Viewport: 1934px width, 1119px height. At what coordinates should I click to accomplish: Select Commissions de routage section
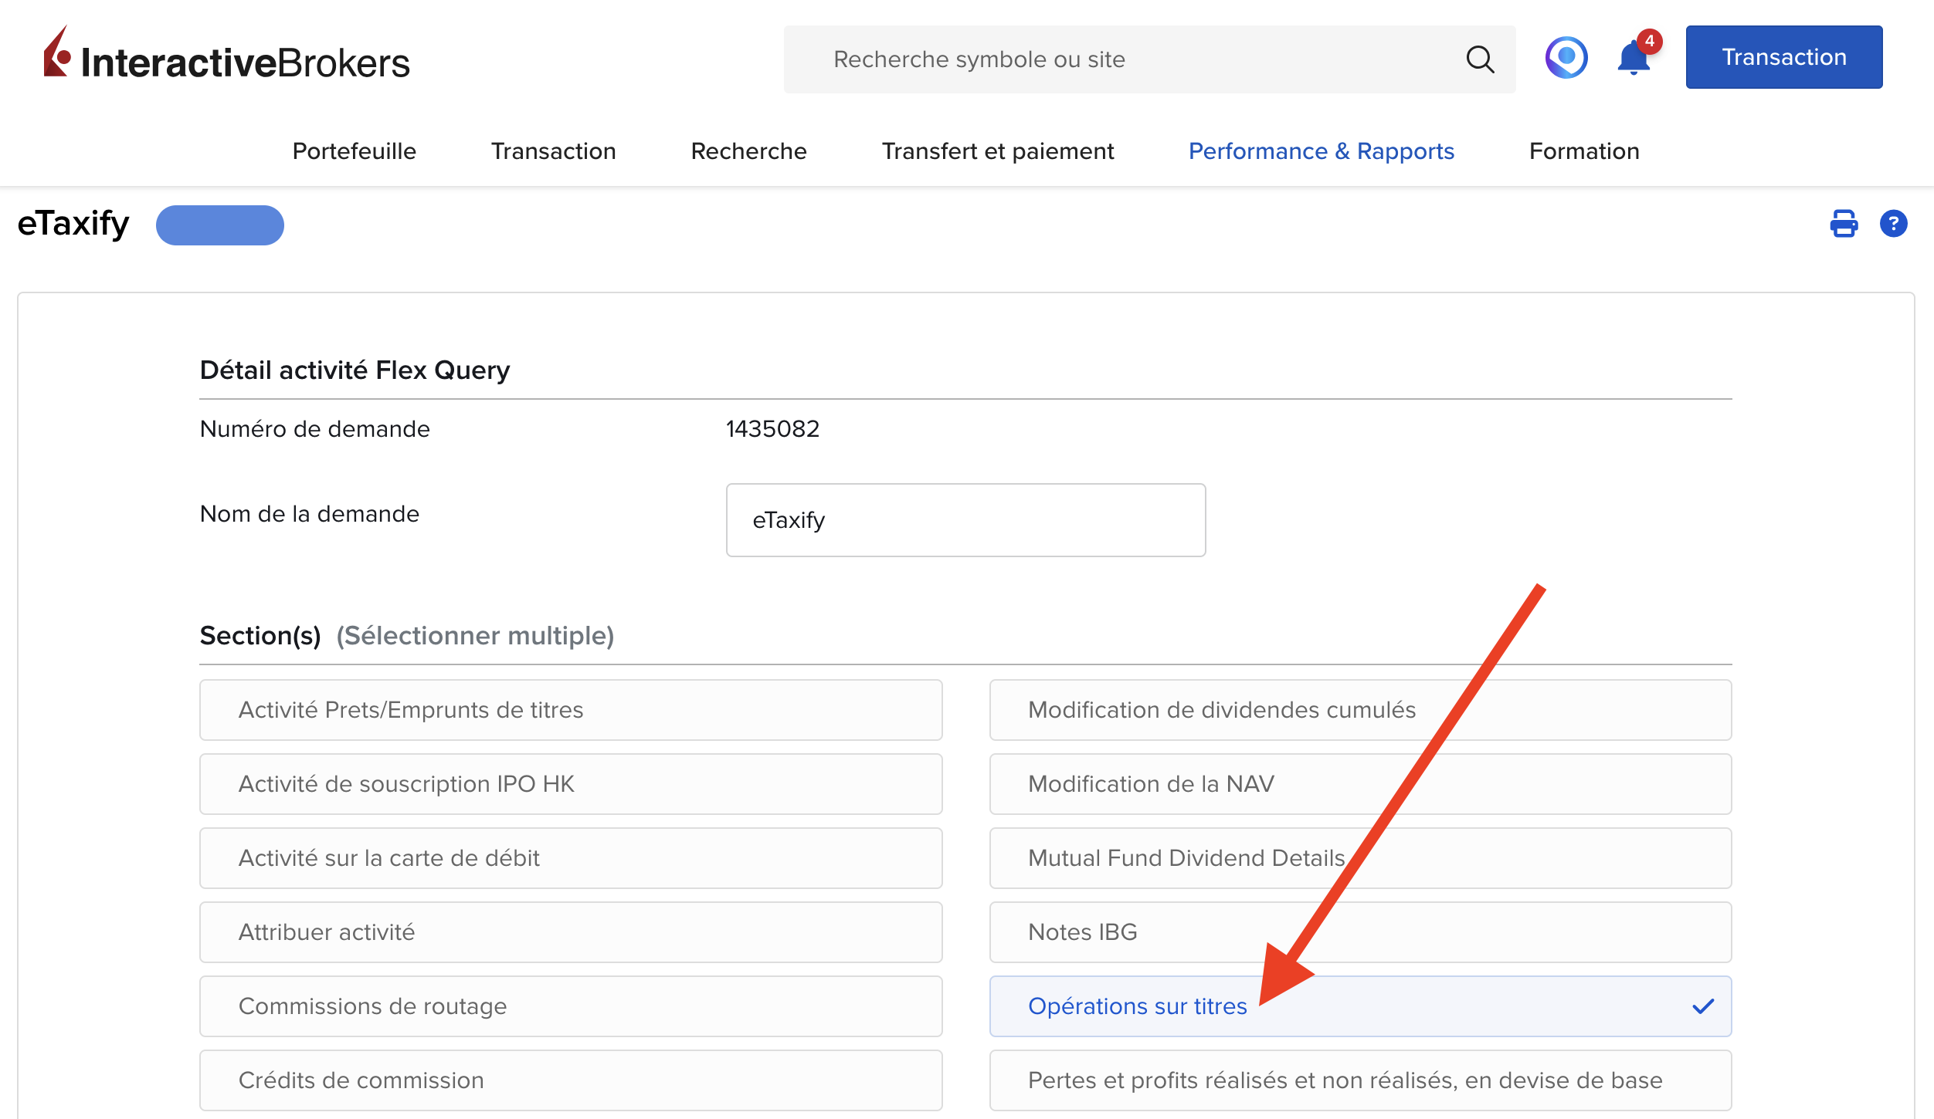pos(571,1006)
